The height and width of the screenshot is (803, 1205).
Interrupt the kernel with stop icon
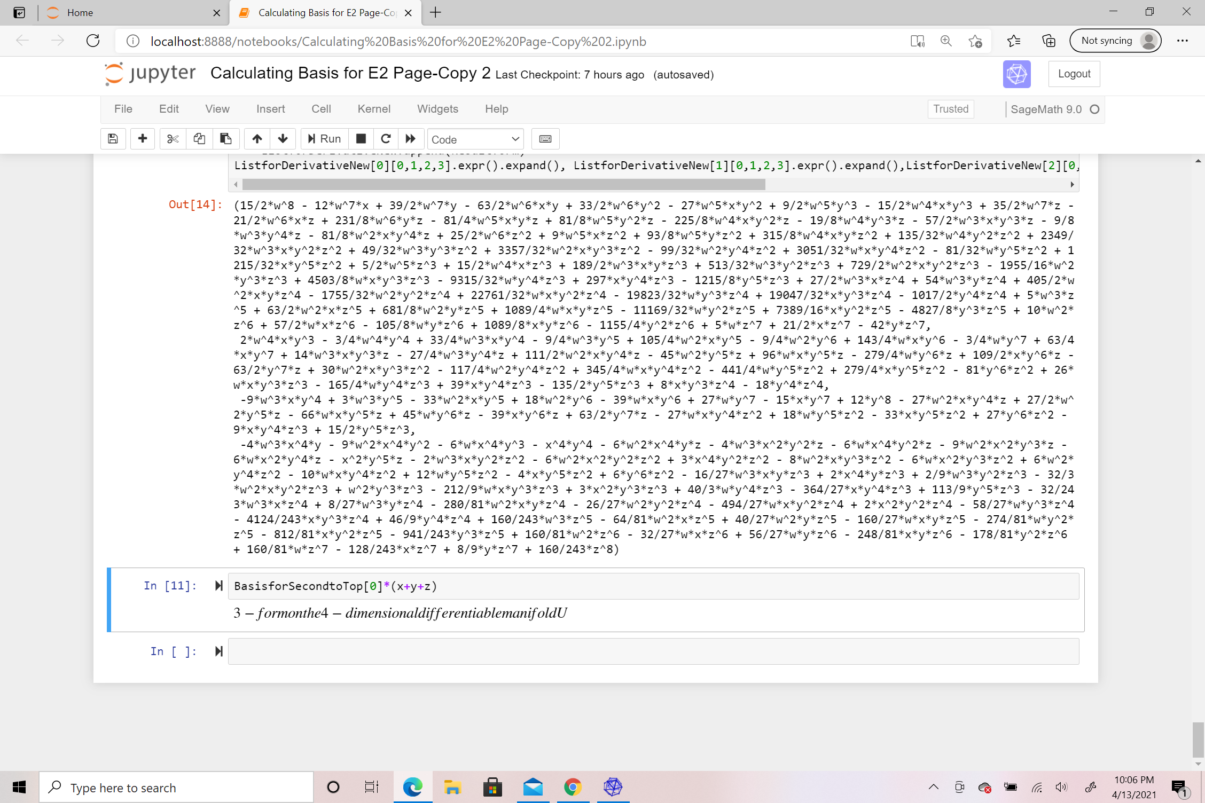361,139
